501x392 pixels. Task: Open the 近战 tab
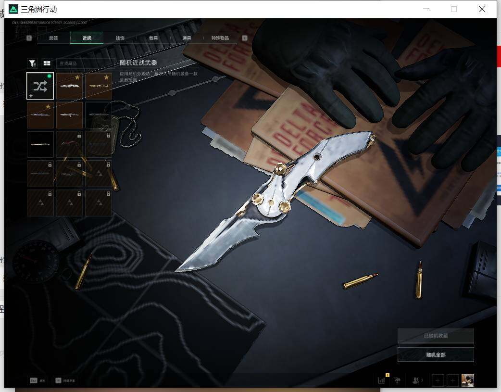coord(87,38)
